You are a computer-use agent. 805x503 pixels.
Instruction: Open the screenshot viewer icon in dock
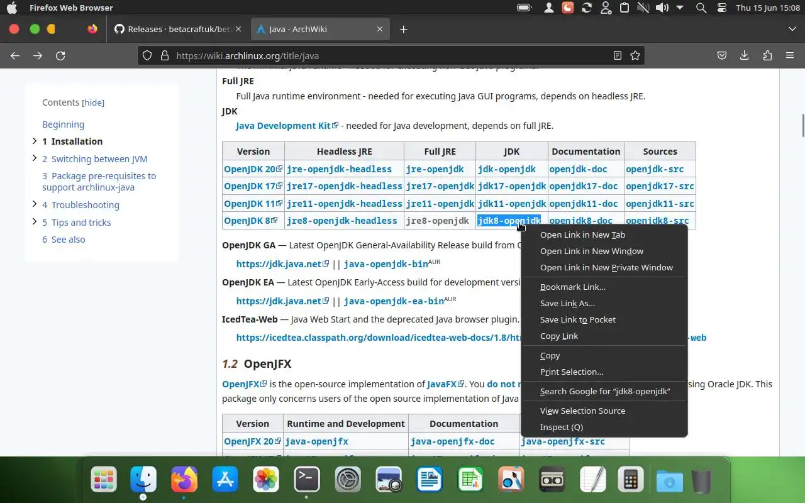389,480
